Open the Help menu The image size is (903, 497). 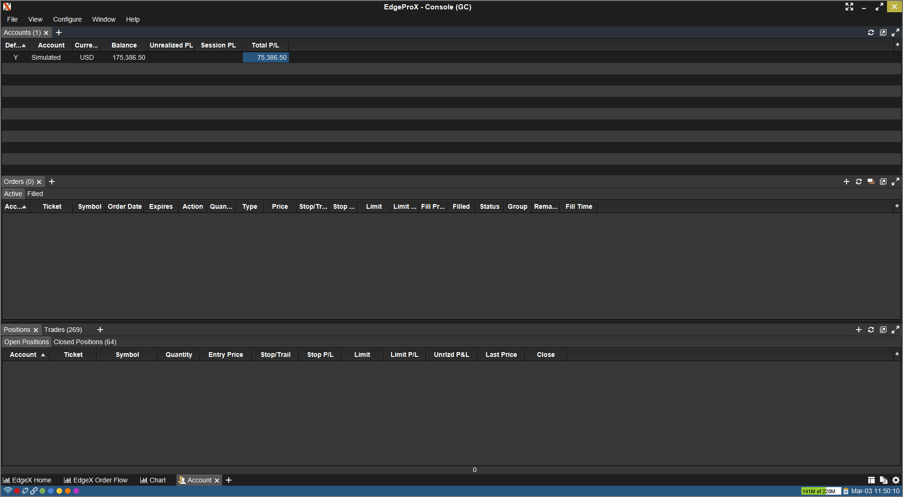(x=133, y=19)
